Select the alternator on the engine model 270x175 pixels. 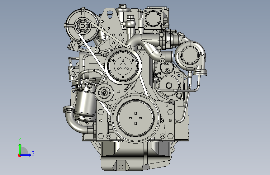pyautogui.click(x=82, y=26)
